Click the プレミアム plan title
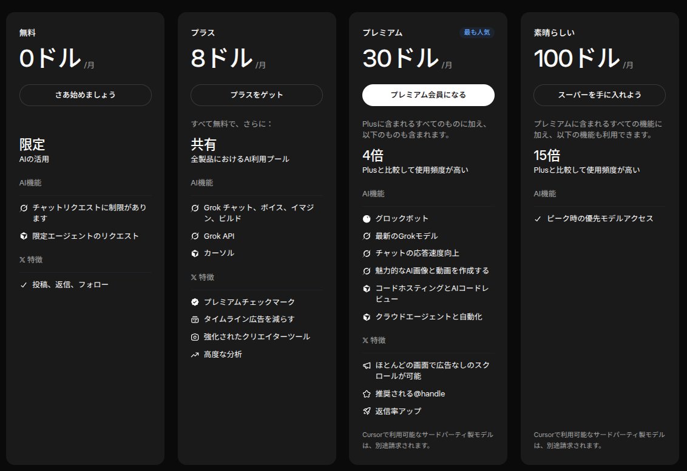 click(x=382, y=33)
